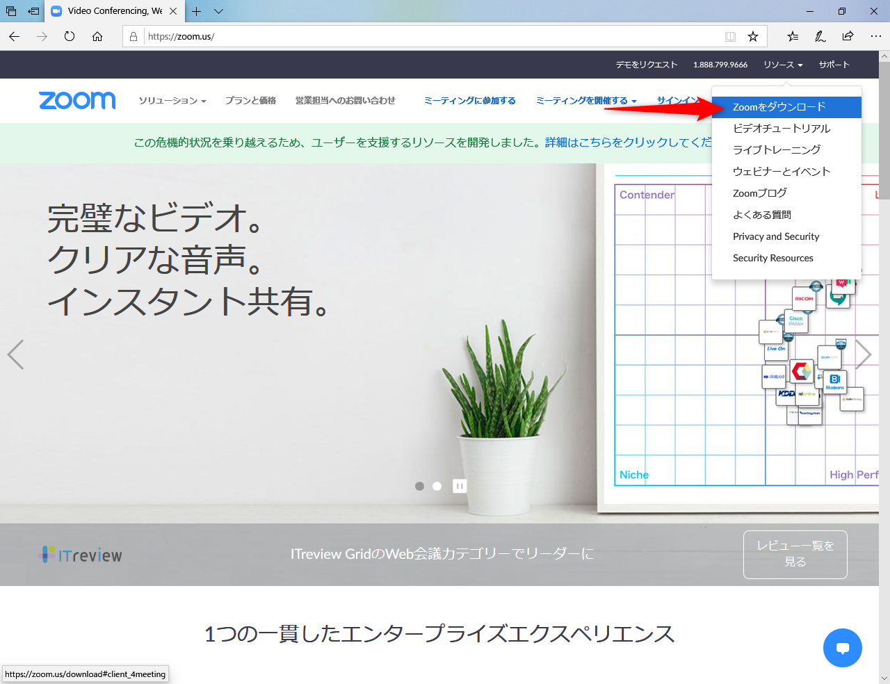Share this page using share icon
Viewport: 890px width, 684px height.
[848, 36]
